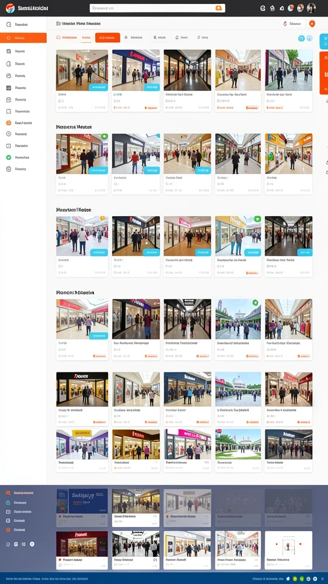This screenshot has width=328, height=584.
Task: Select the solid orange tab in filter row
Action: pos(108,38)
